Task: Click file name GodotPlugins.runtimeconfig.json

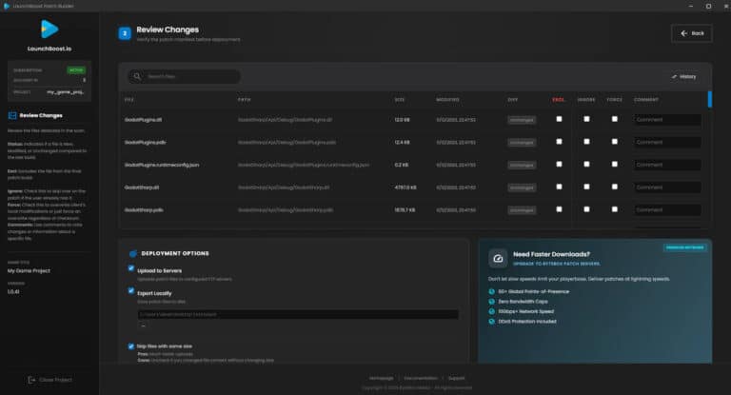Action: [162, 165]
